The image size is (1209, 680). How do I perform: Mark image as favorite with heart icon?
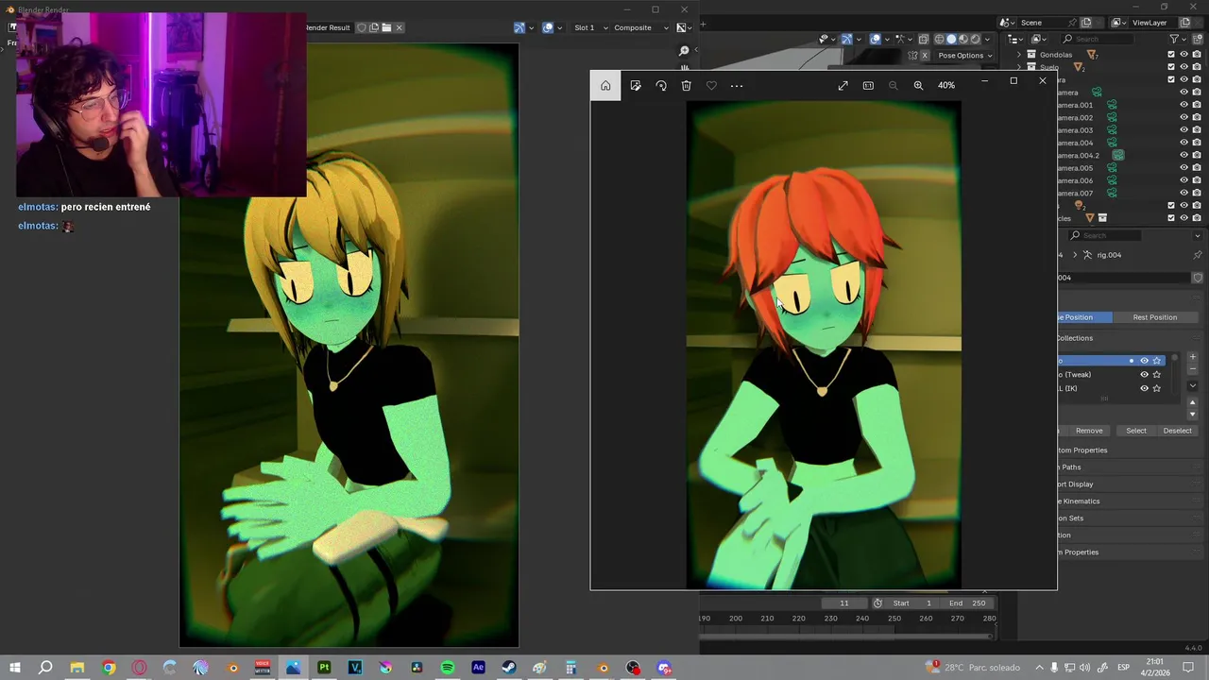pyautogui.click(x=711, y=85)
